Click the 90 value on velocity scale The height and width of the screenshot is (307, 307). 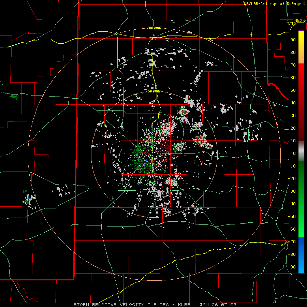point(293,40)
